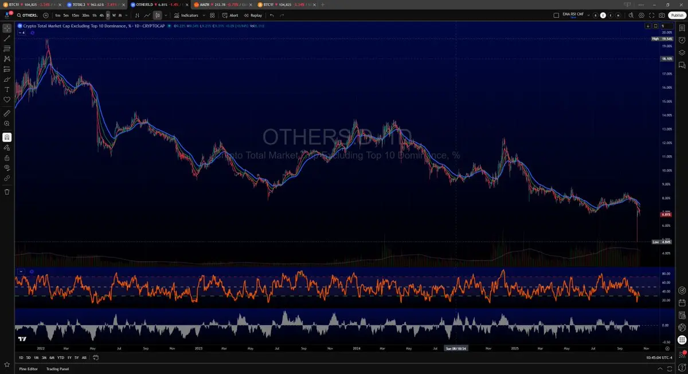Click the trash icon to remove drawings
Screen dimensions: 688x374
[7, 192]
